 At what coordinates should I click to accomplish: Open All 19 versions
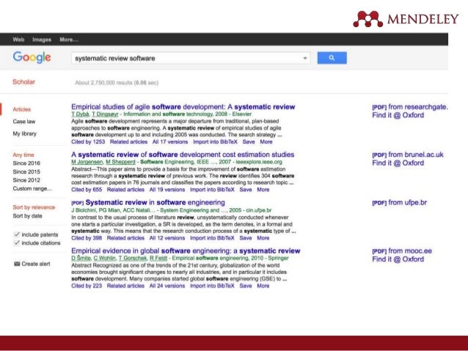pyautogui.click(x=167, y=189)
